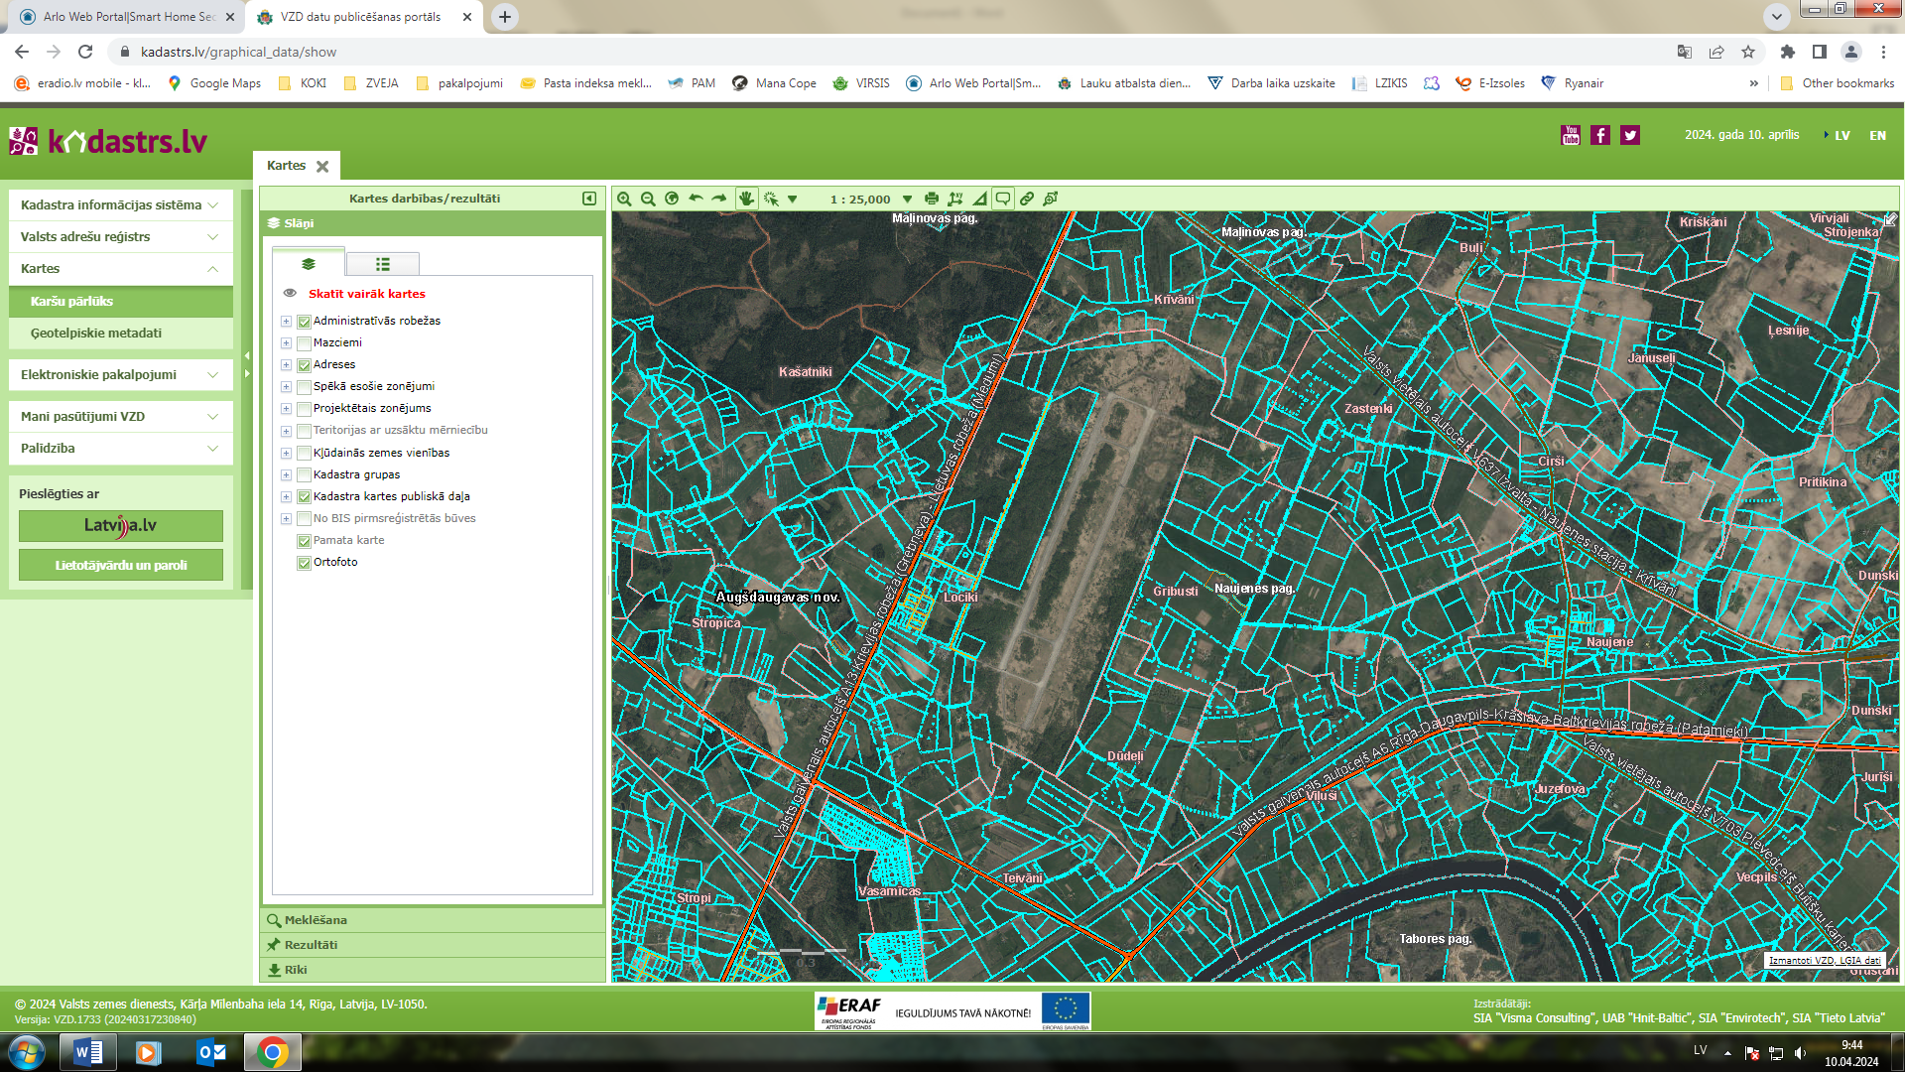Image resolution: width=1905 pixels, height=1072 pixels.
Task: Open Skatīt vairāk kartes link
Action: pos(366,294)
